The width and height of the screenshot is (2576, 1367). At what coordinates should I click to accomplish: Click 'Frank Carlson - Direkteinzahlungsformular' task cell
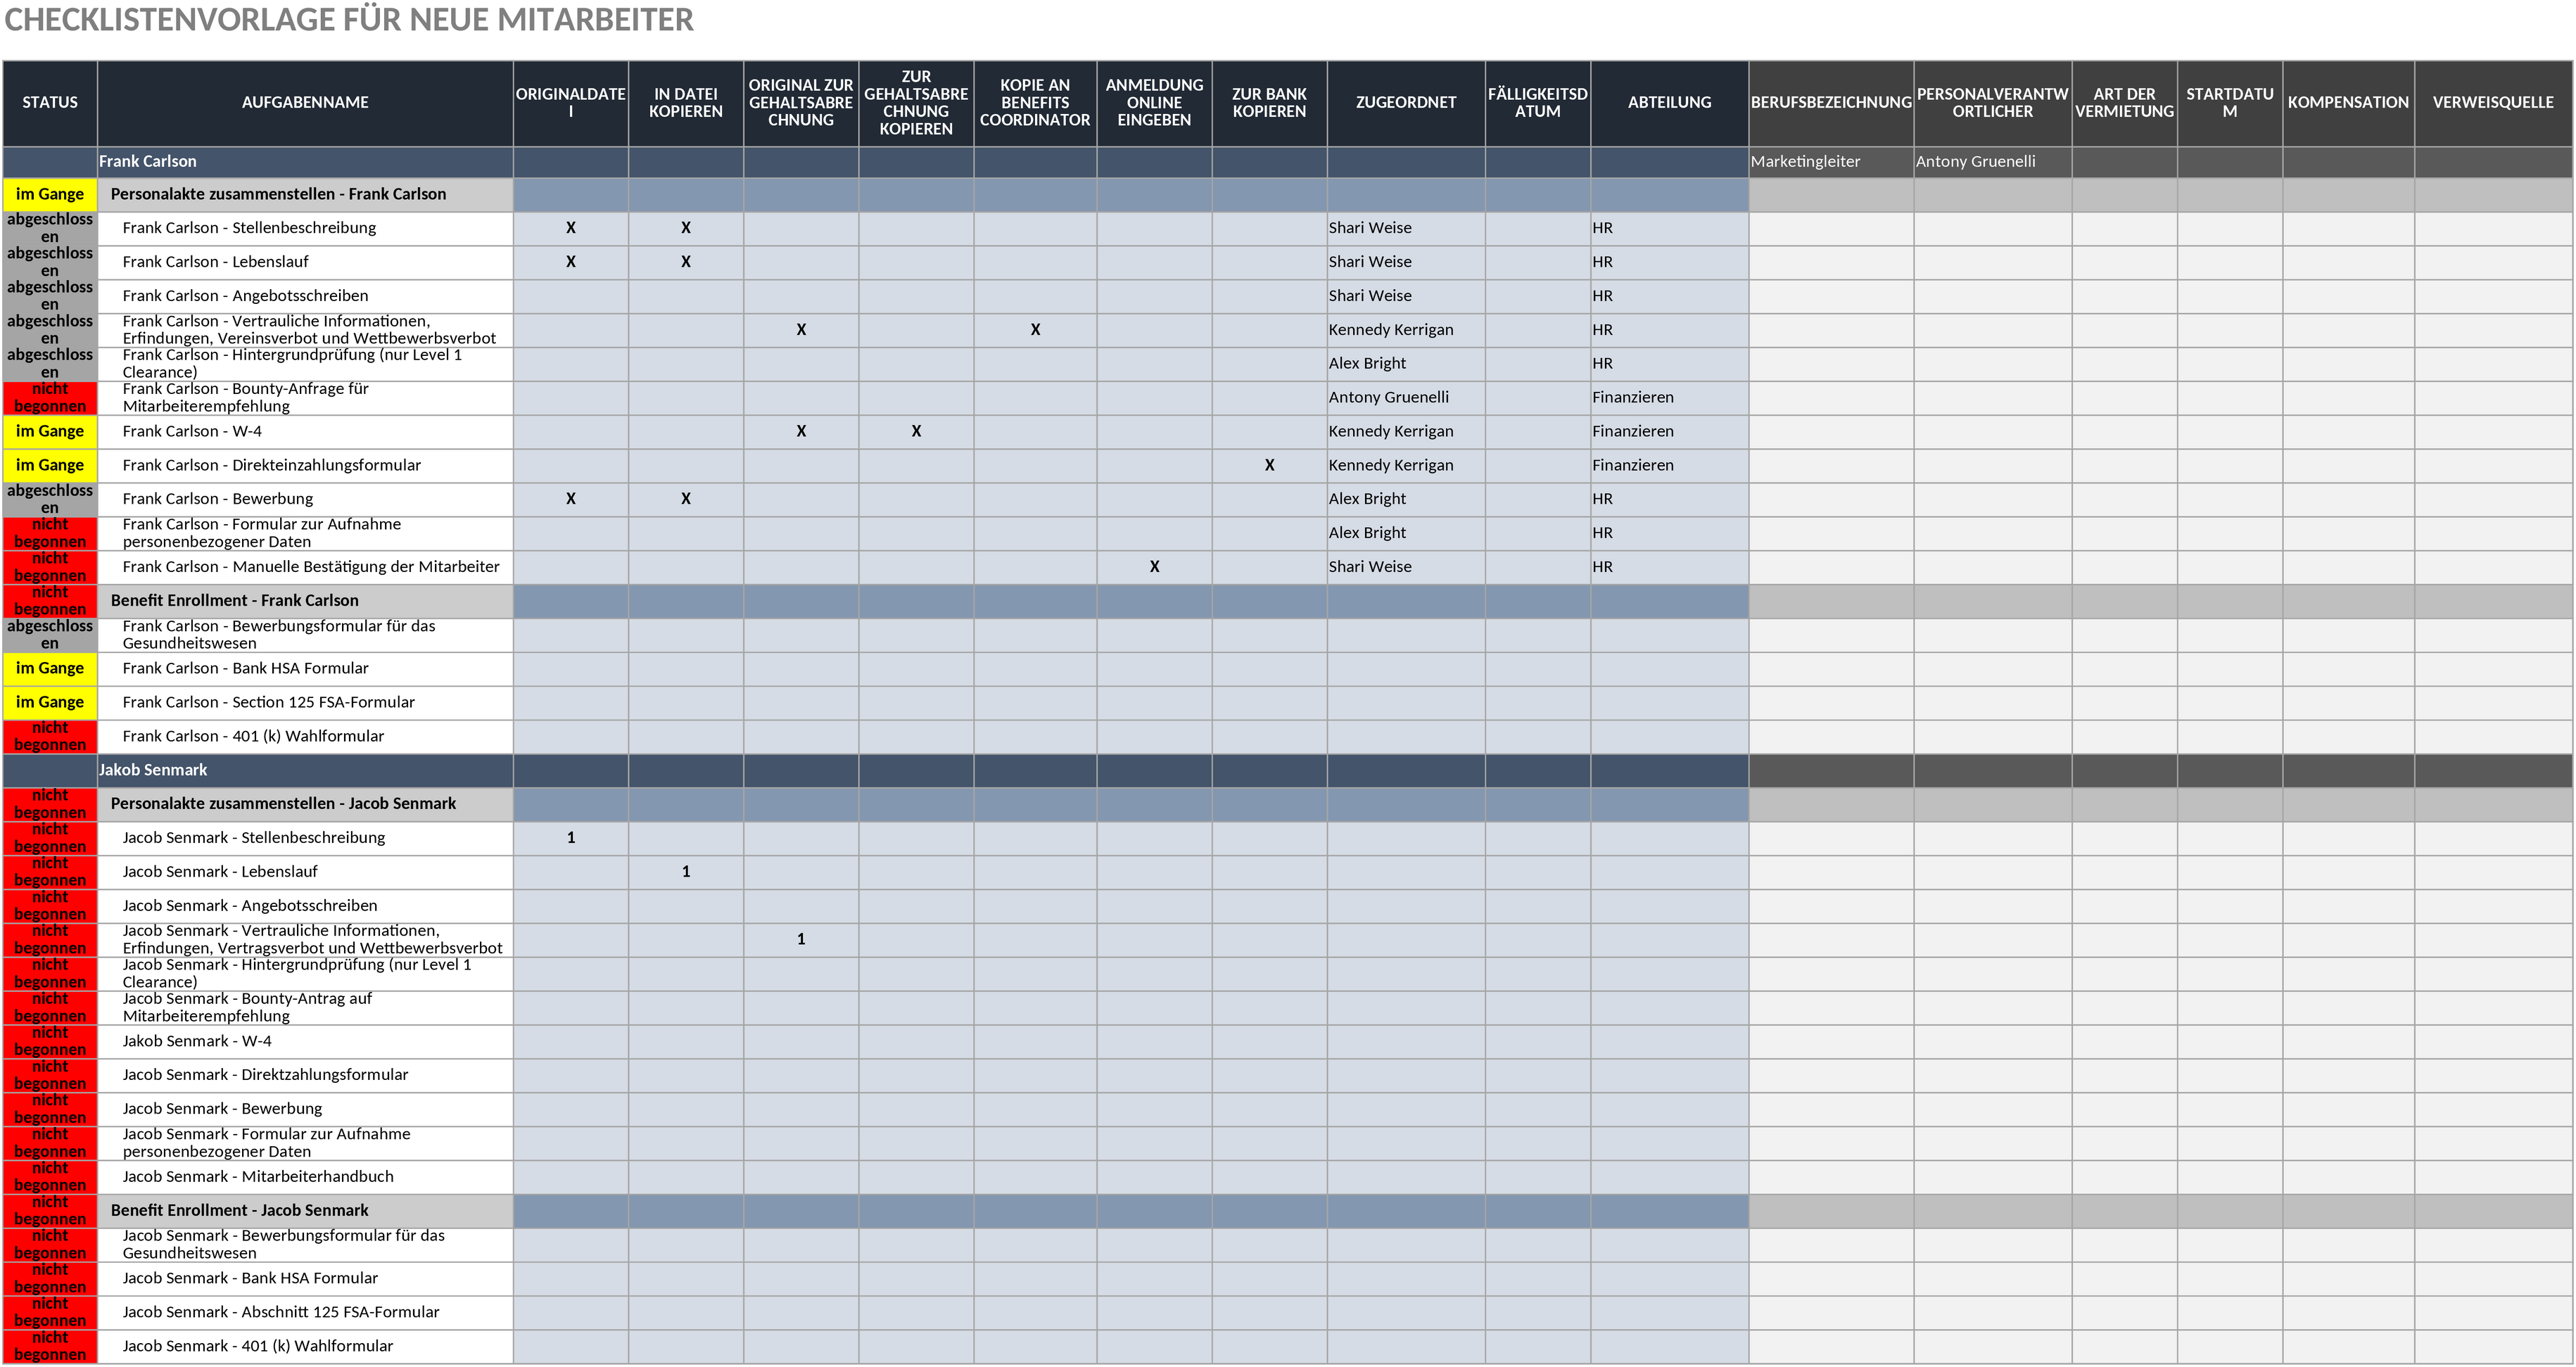[305, 465]
